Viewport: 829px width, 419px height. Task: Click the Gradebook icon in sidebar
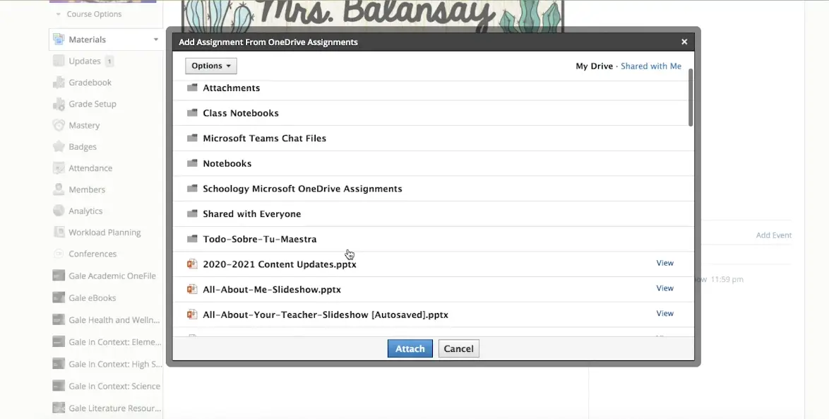(59, 83)
